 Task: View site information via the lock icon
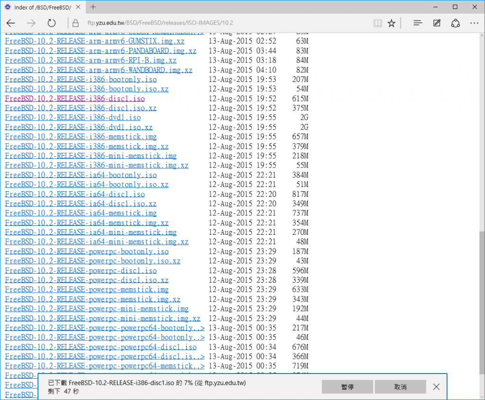point(75,22)
